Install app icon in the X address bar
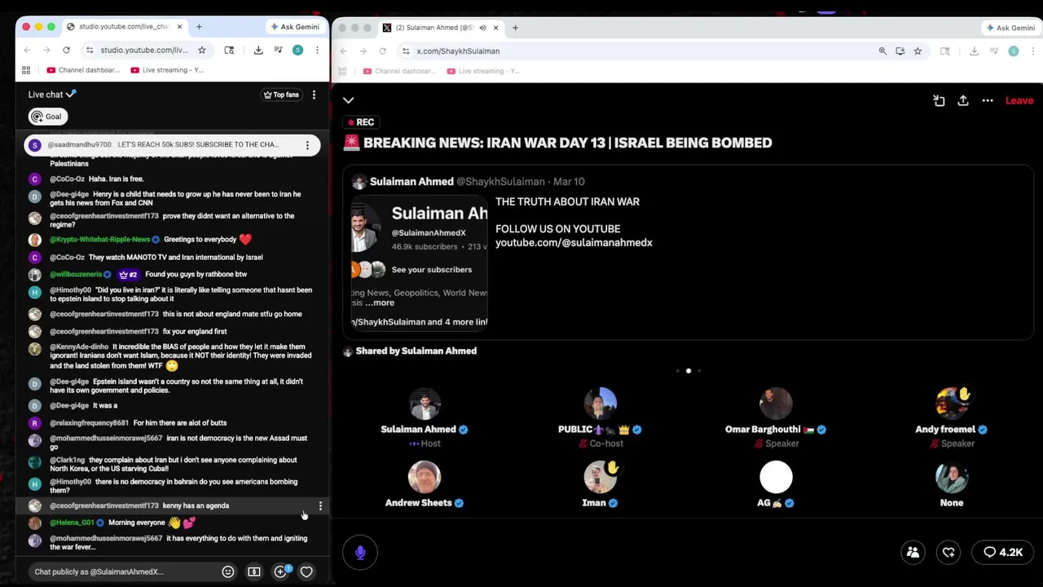Image resolution: width=1043 pixels, height=587 pixels. [900, 51]
